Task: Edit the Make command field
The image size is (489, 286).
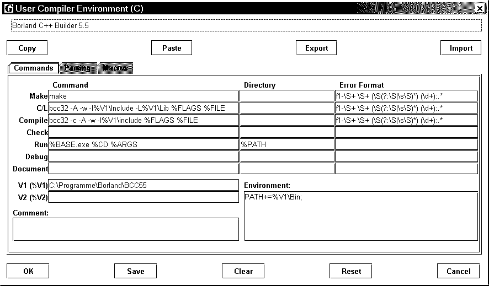Action: [143, 96]
